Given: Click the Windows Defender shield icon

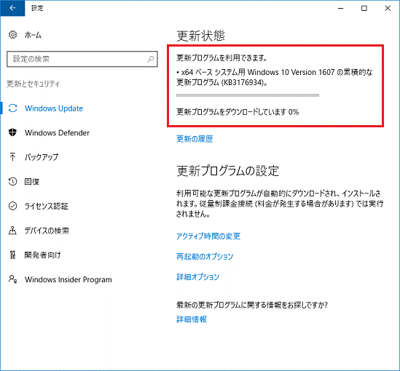Looking at the screenshot, I should [13, 132].
